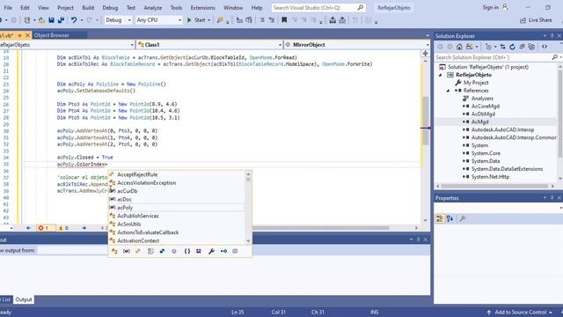Choose acCurDb in the IntelliSense list
This screenshot has width=563, height=317.
tap(177, 191)
